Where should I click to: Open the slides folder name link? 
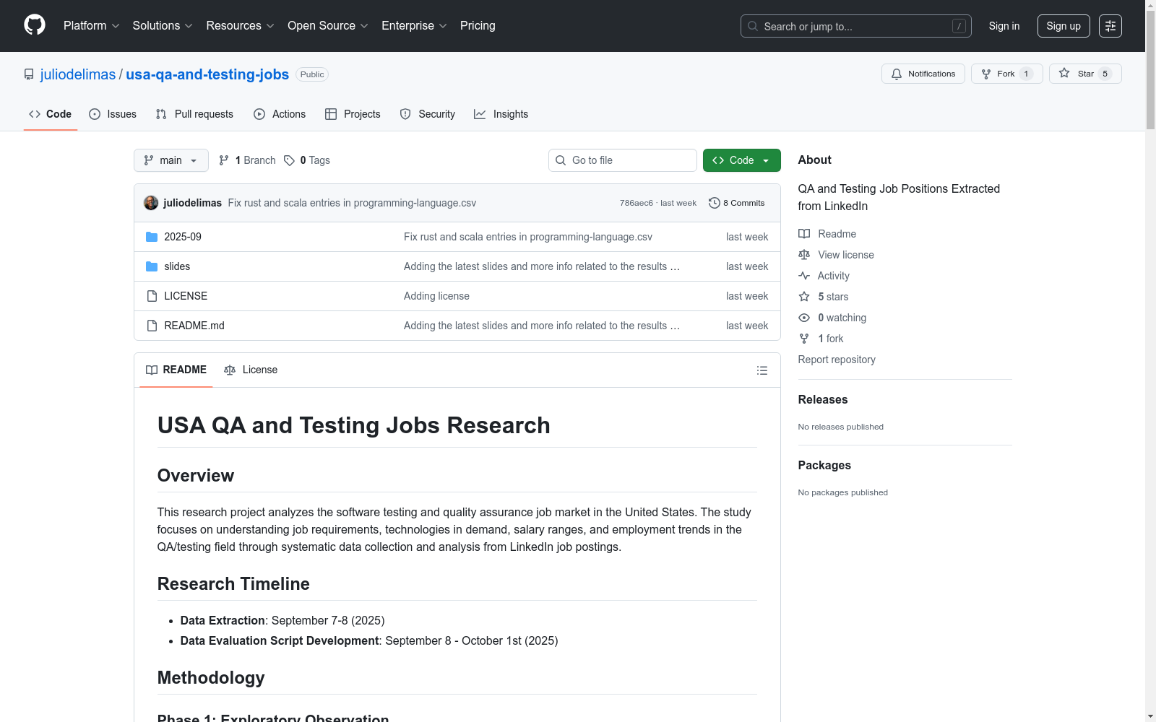[x=177, y=266]
